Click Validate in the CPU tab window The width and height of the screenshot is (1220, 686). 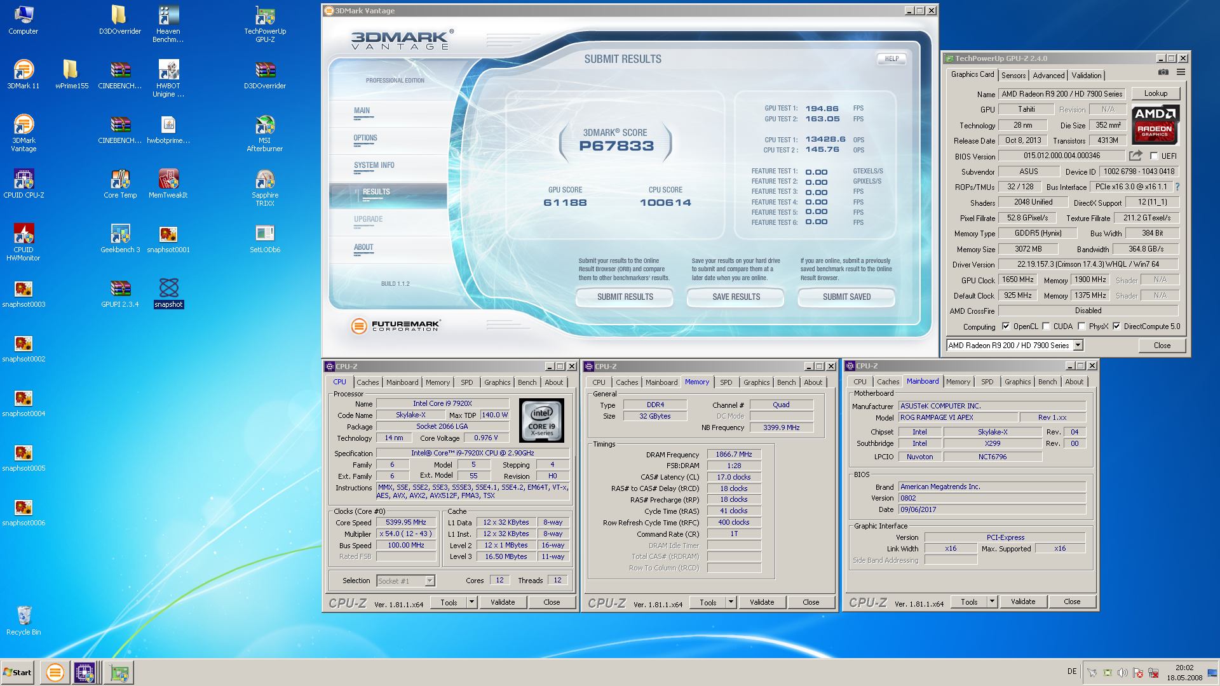[503, 602]
